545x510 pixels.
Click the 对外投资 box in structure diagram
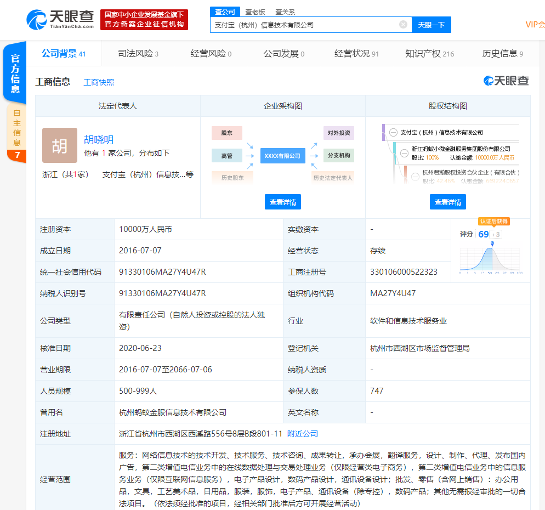coord(339,133)
